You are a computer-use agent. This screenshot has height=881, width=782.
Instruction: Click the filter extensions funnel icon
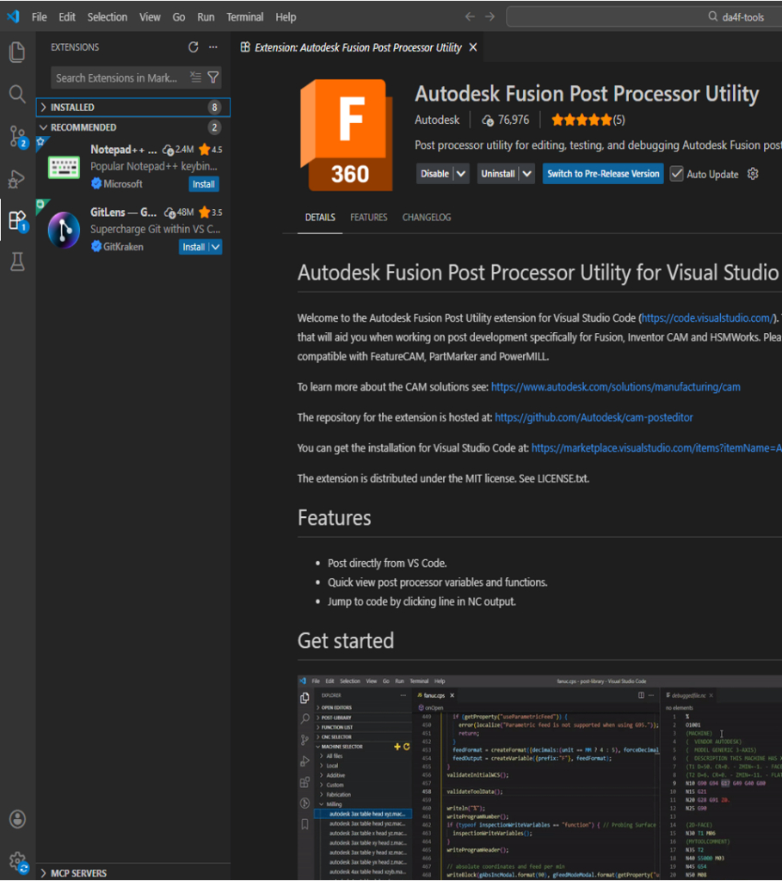coord(213,77)
